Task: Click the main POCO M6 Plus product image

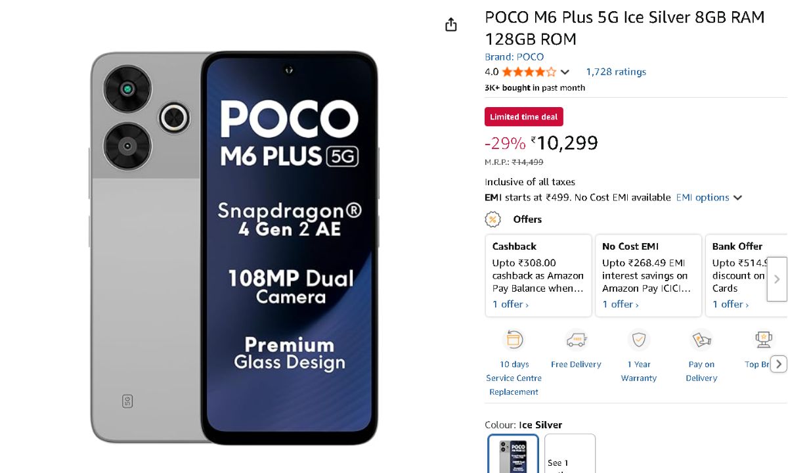Action: pyautogui.click(x=234, y=248)
